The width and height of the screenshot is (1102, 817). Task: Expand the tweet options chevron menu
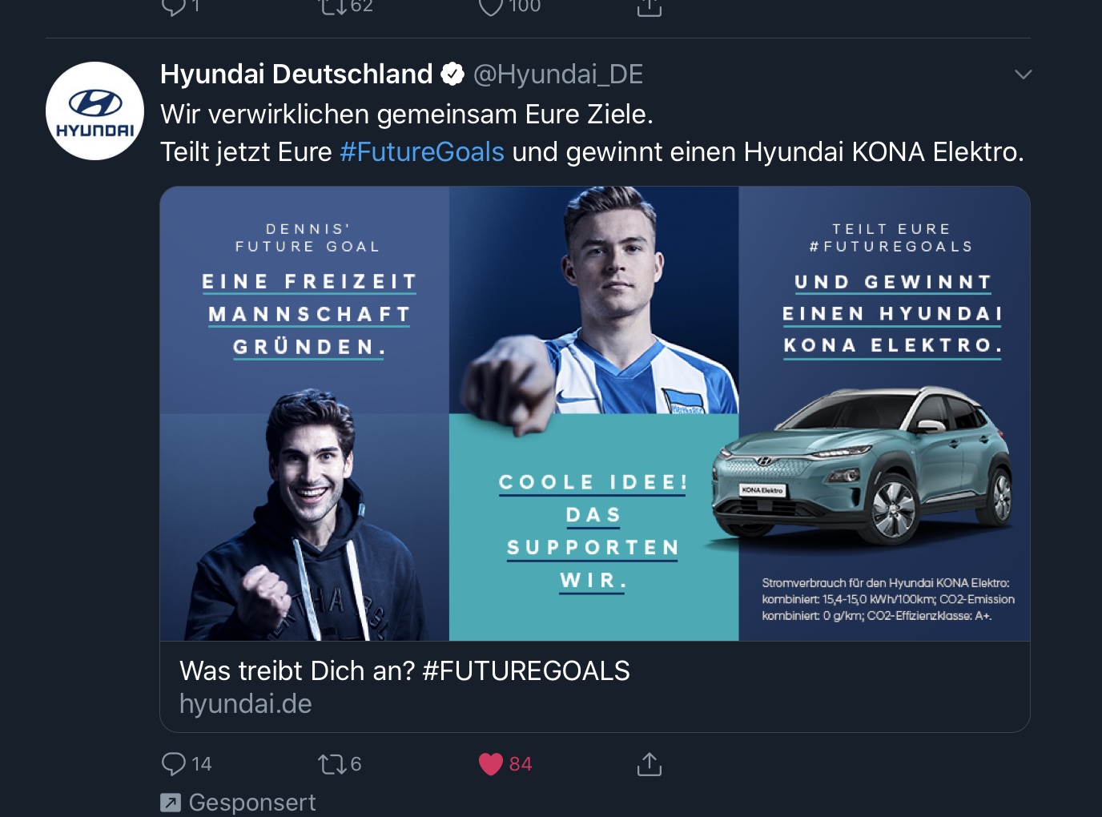click(x=1023, y=74)
